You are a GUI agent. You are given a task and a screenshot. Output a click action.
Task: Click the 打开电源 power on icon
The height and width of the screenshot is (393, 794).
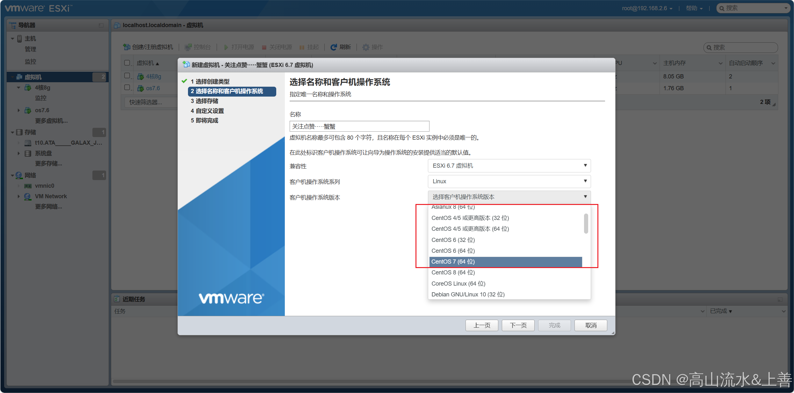226,47
